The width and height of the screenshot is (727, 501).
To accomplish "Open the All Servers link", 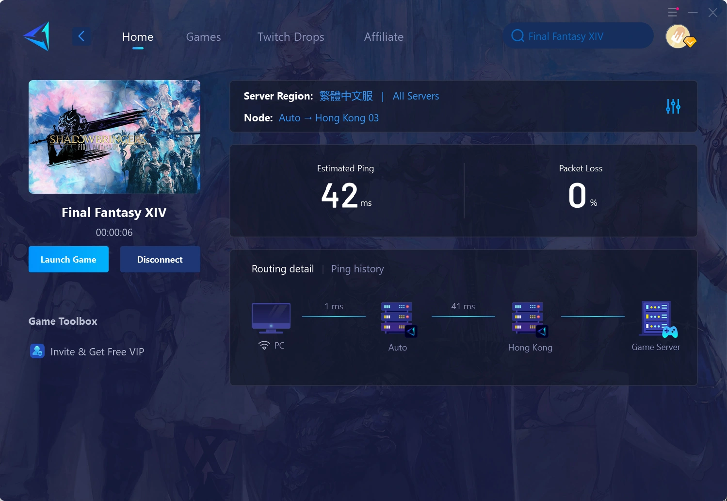I will [x=416, y=96].
